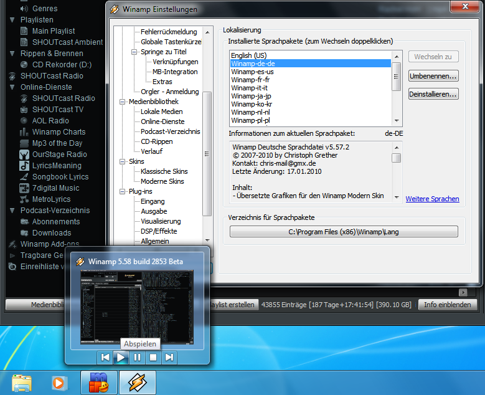Select English (US) language pack
485x395 pixels.
coord(311,55)
